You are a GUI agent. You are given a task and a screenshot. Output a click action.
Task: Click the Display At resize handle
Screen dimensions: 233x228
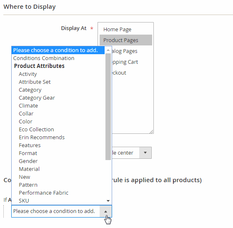click(x=151, y=132)
